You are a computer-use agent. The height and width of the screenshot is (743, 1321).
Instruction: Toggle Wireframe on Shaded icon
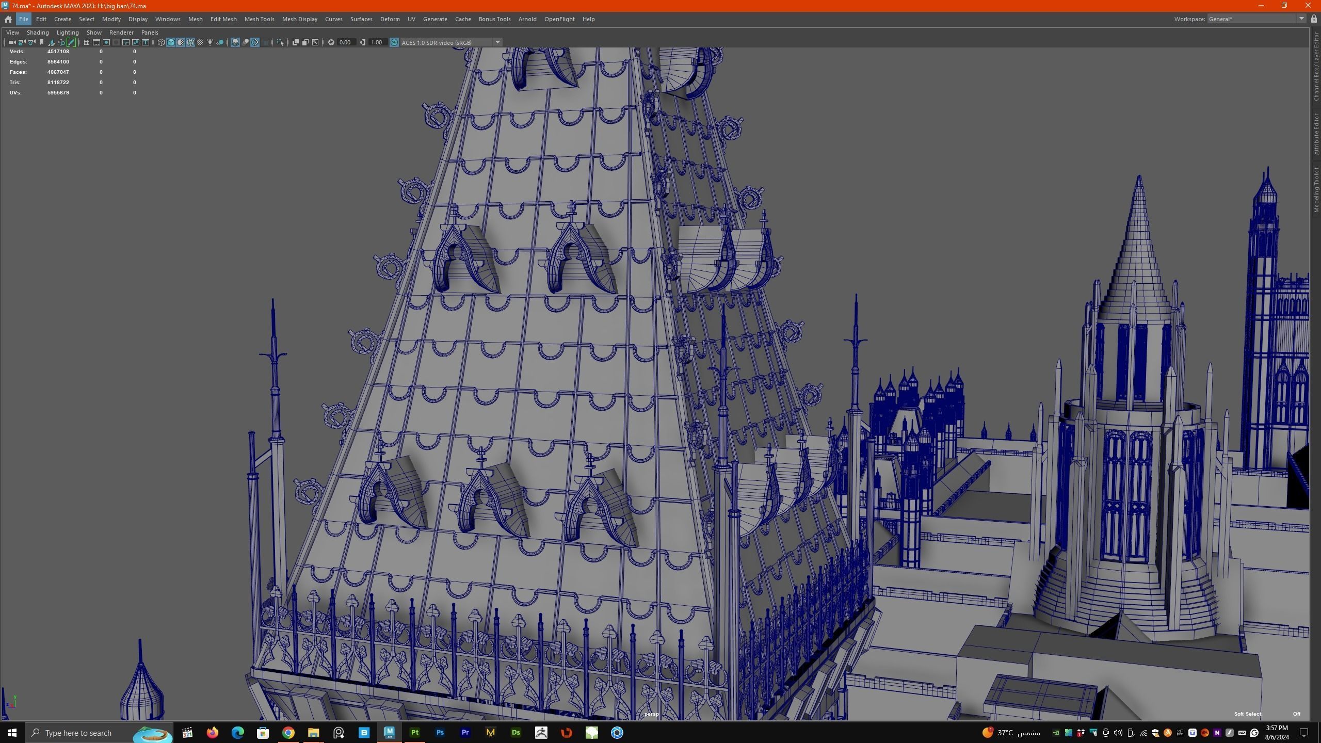point(190,42)
